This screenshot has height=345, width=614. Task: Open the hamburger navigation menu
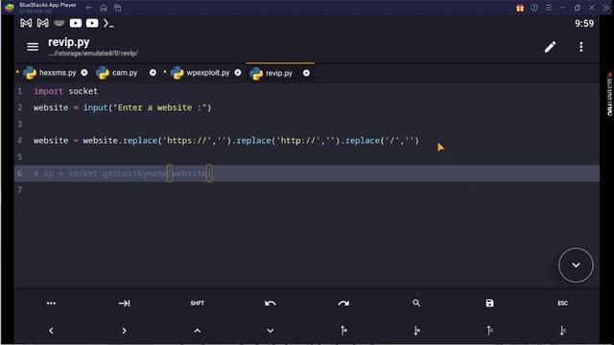click(33, 47)
